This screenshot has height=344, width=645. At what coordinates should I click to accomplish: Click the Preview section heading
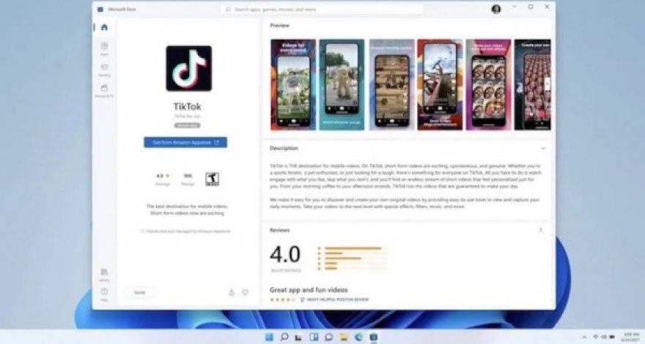point(280,26)
